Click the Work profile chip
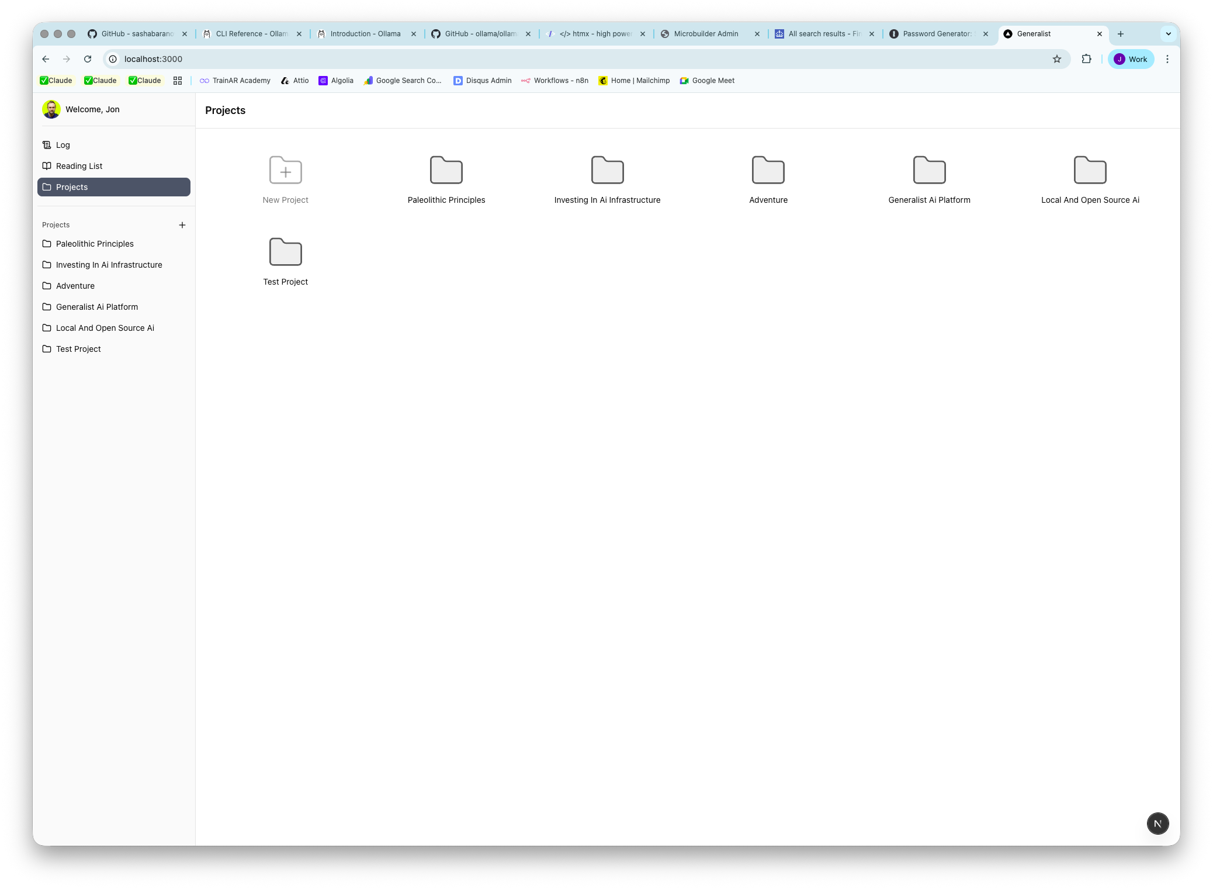The image size is (1213, 889). [x=1131, y=59]
